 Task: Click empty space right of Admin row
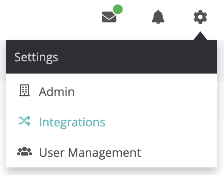(x=146, y=91)
